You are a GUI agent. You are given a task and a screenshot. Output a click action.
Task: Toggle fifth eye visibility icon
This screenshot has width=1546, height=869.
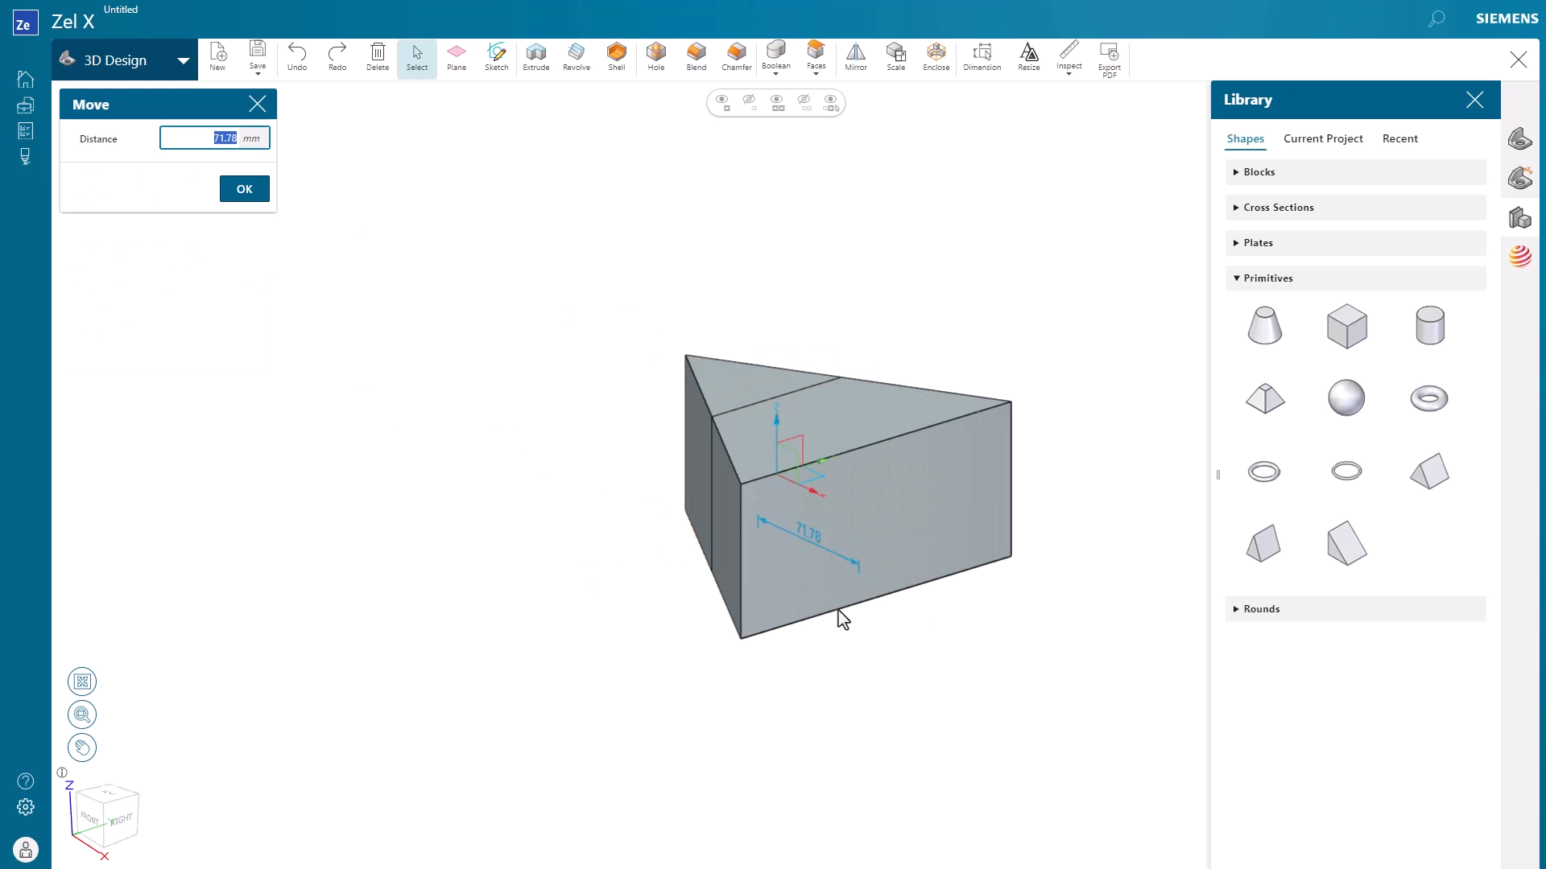831,102
